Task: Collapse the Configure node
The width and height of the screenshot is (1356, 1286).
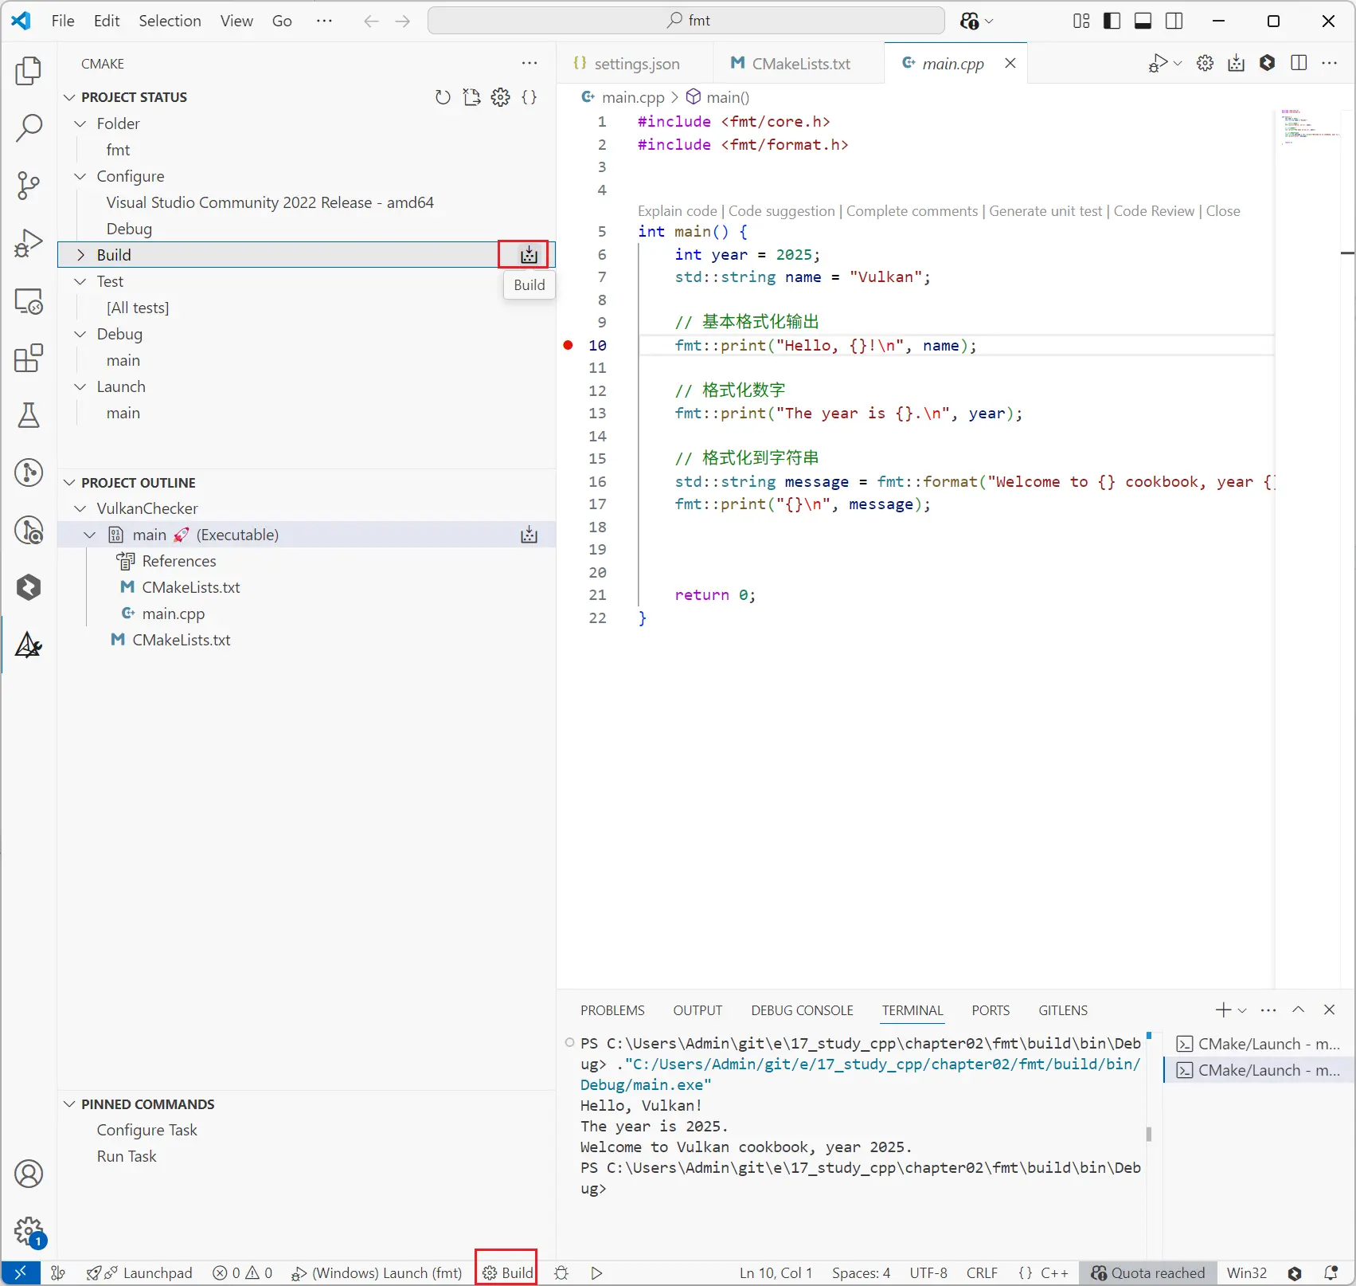Action: click(x=80, y=176)
